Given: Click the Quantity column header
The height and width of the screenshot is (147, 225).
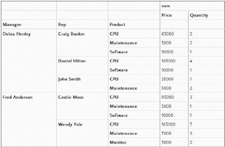Looking at the screenshot, I should point(198,15).
